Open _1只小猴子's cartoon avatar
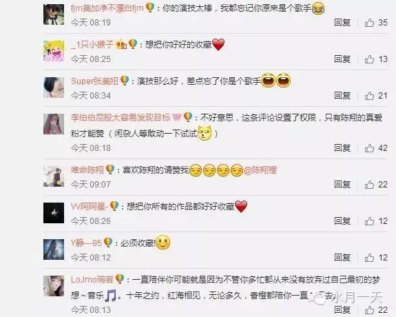 pos(54,51)
